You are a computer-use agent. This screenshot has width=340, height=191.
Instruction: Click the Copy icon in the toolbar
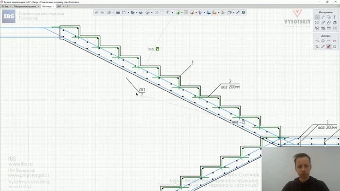pos(162,13)
